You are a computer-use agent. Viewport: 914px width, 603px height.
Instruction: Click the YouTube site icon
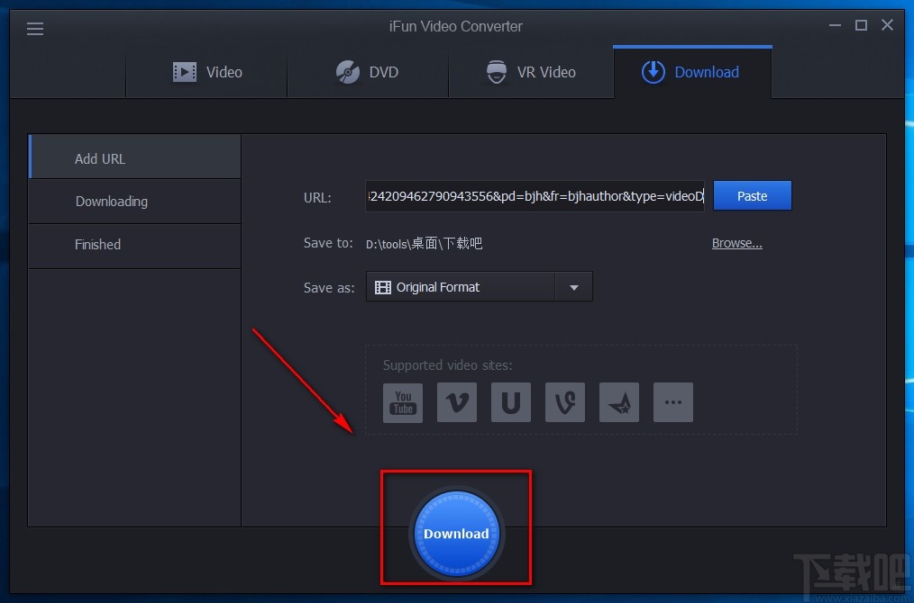403,402
